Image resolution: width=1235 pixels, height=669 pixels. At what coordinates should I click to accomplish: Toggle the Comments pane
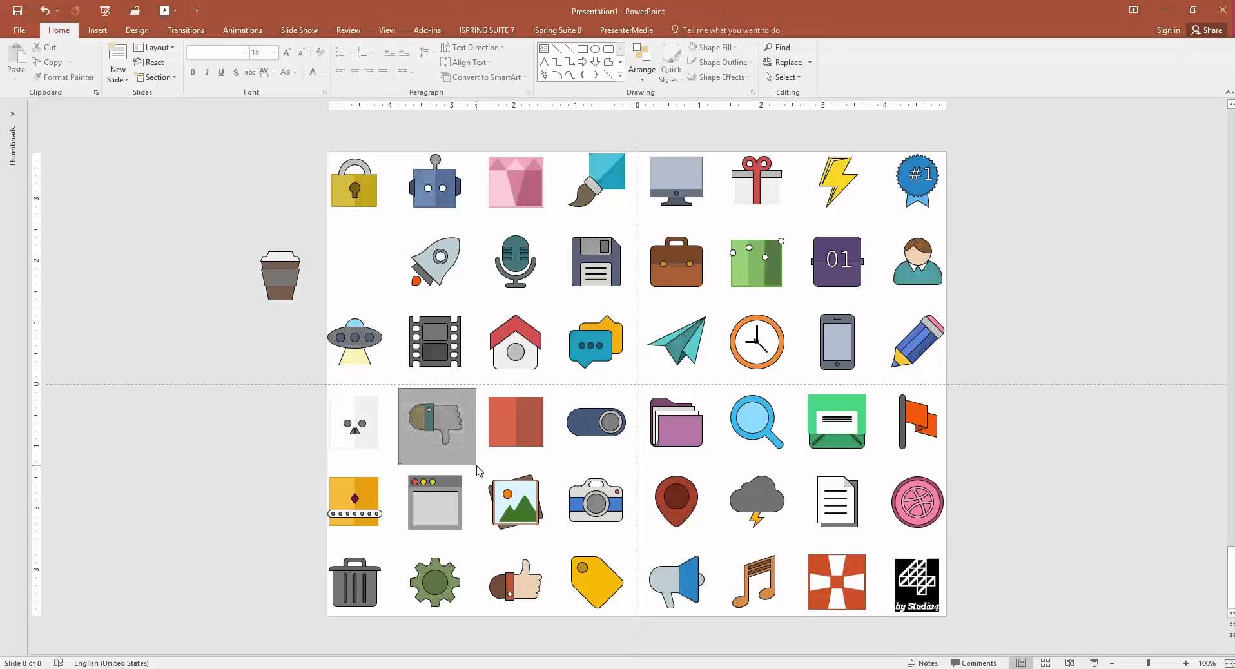973,663
